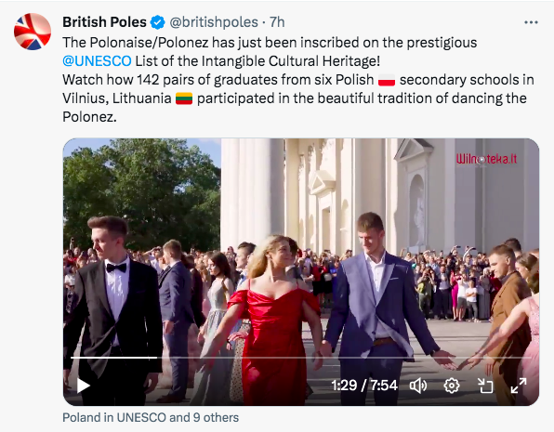The height and width of the screenshot is (432, 554).
Task: Open British Poles display name link
Action: click(104, 22)
